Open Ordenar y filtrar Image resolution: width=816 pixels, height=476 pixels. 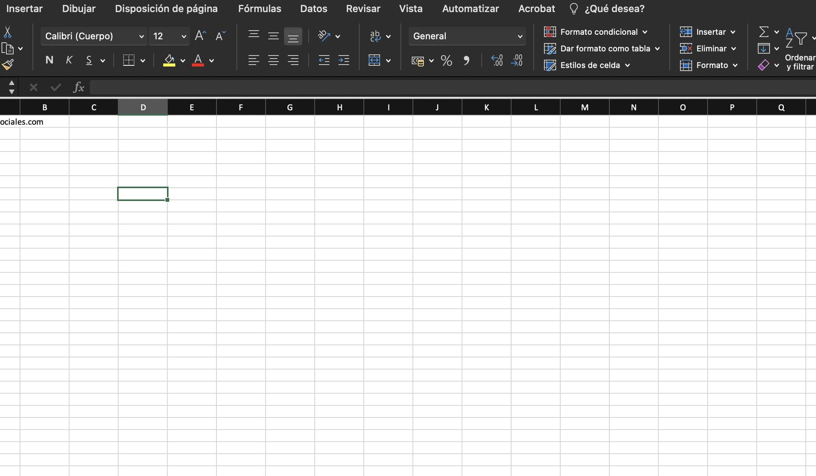[x=800, y=49]
